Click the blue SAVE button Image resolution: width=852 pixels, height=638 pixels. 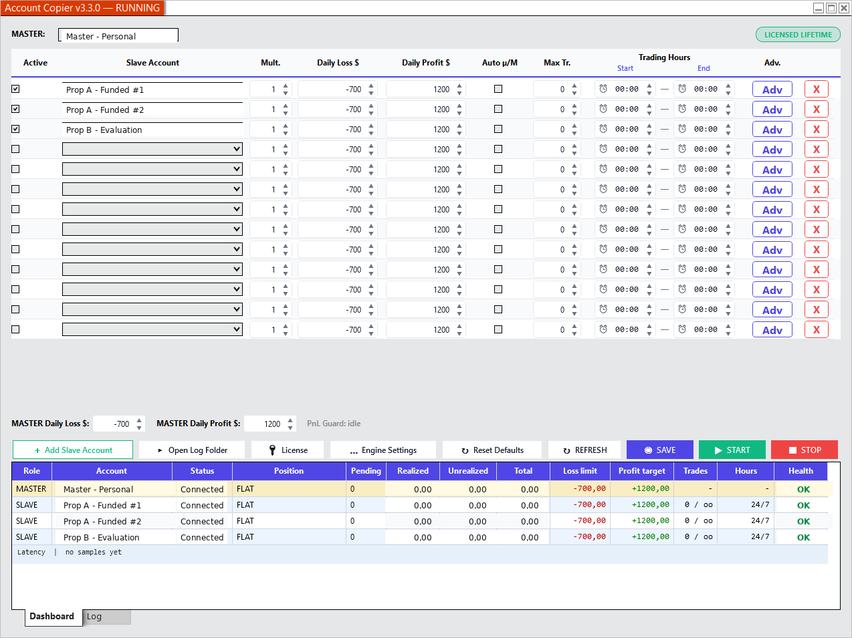click(x=660, y=450)
